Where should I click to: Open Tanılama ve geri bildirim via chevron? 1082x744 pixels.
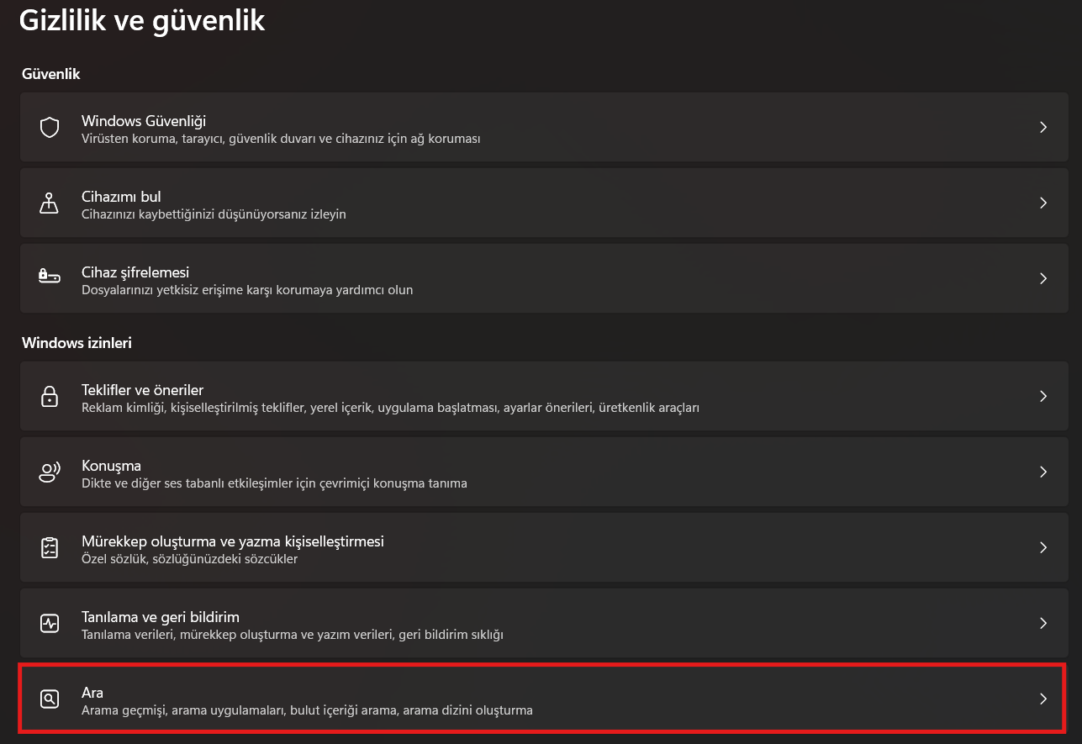click(x=1043, y=623)
